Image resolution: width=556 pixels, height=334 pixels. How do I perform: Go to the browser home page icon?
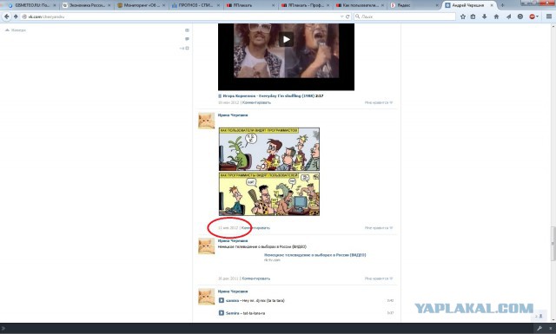click(496, 16)
